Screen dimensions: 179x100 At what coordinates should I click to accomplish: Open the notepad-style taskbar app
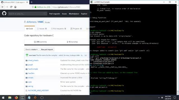[29, 97]
